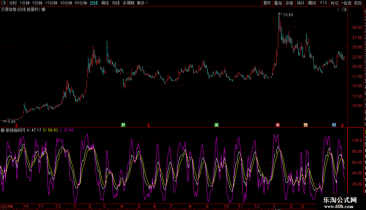Click the 30.00 price axis label

[x=357, y=27]
